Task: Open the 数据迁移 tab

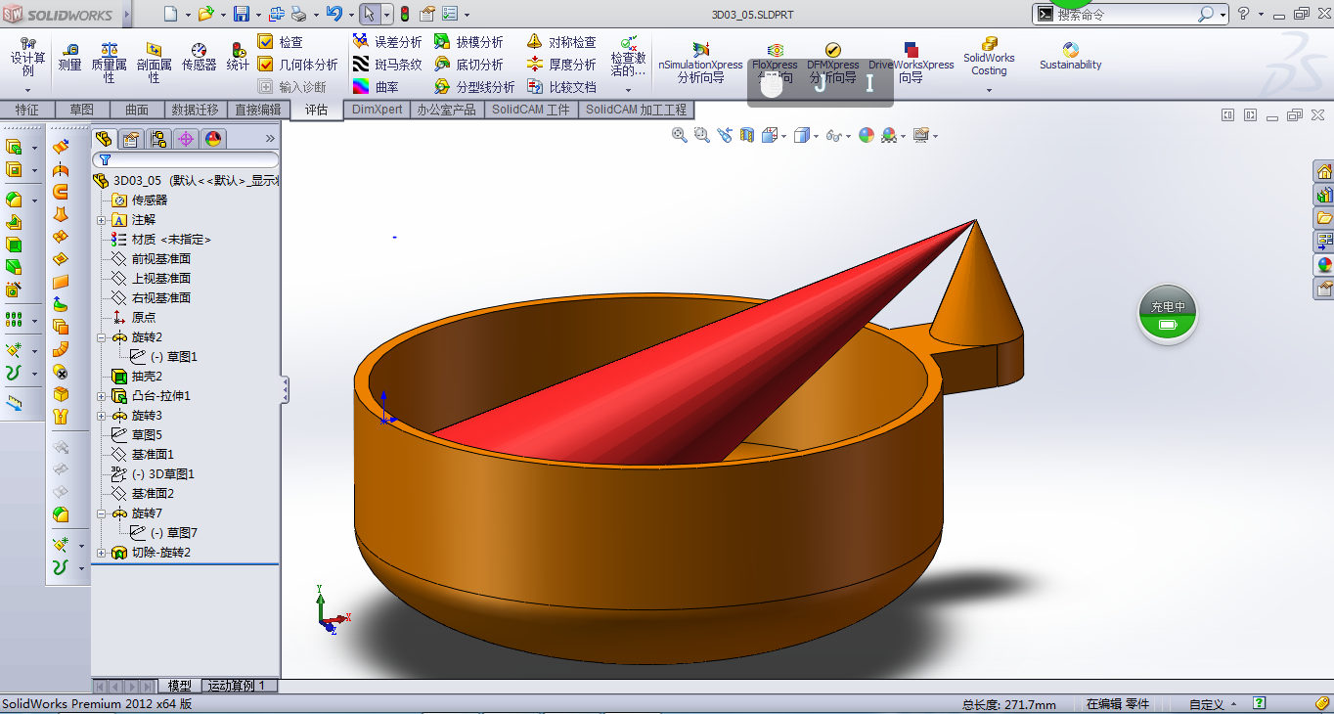Action: tap(196, 110)
